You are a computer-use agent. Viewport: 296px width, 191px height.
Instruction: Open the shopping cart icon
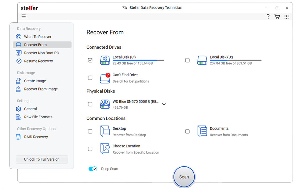(x=277, y=17)
